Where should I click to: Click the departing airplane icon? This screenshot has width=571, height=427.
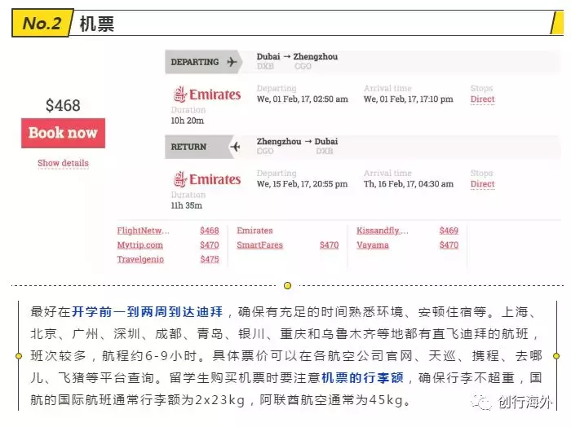tap(232, 62)
